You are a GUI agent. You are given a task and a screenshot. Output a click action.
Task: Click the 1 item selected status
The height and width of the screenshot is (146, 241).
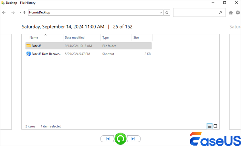pos(51,126)
